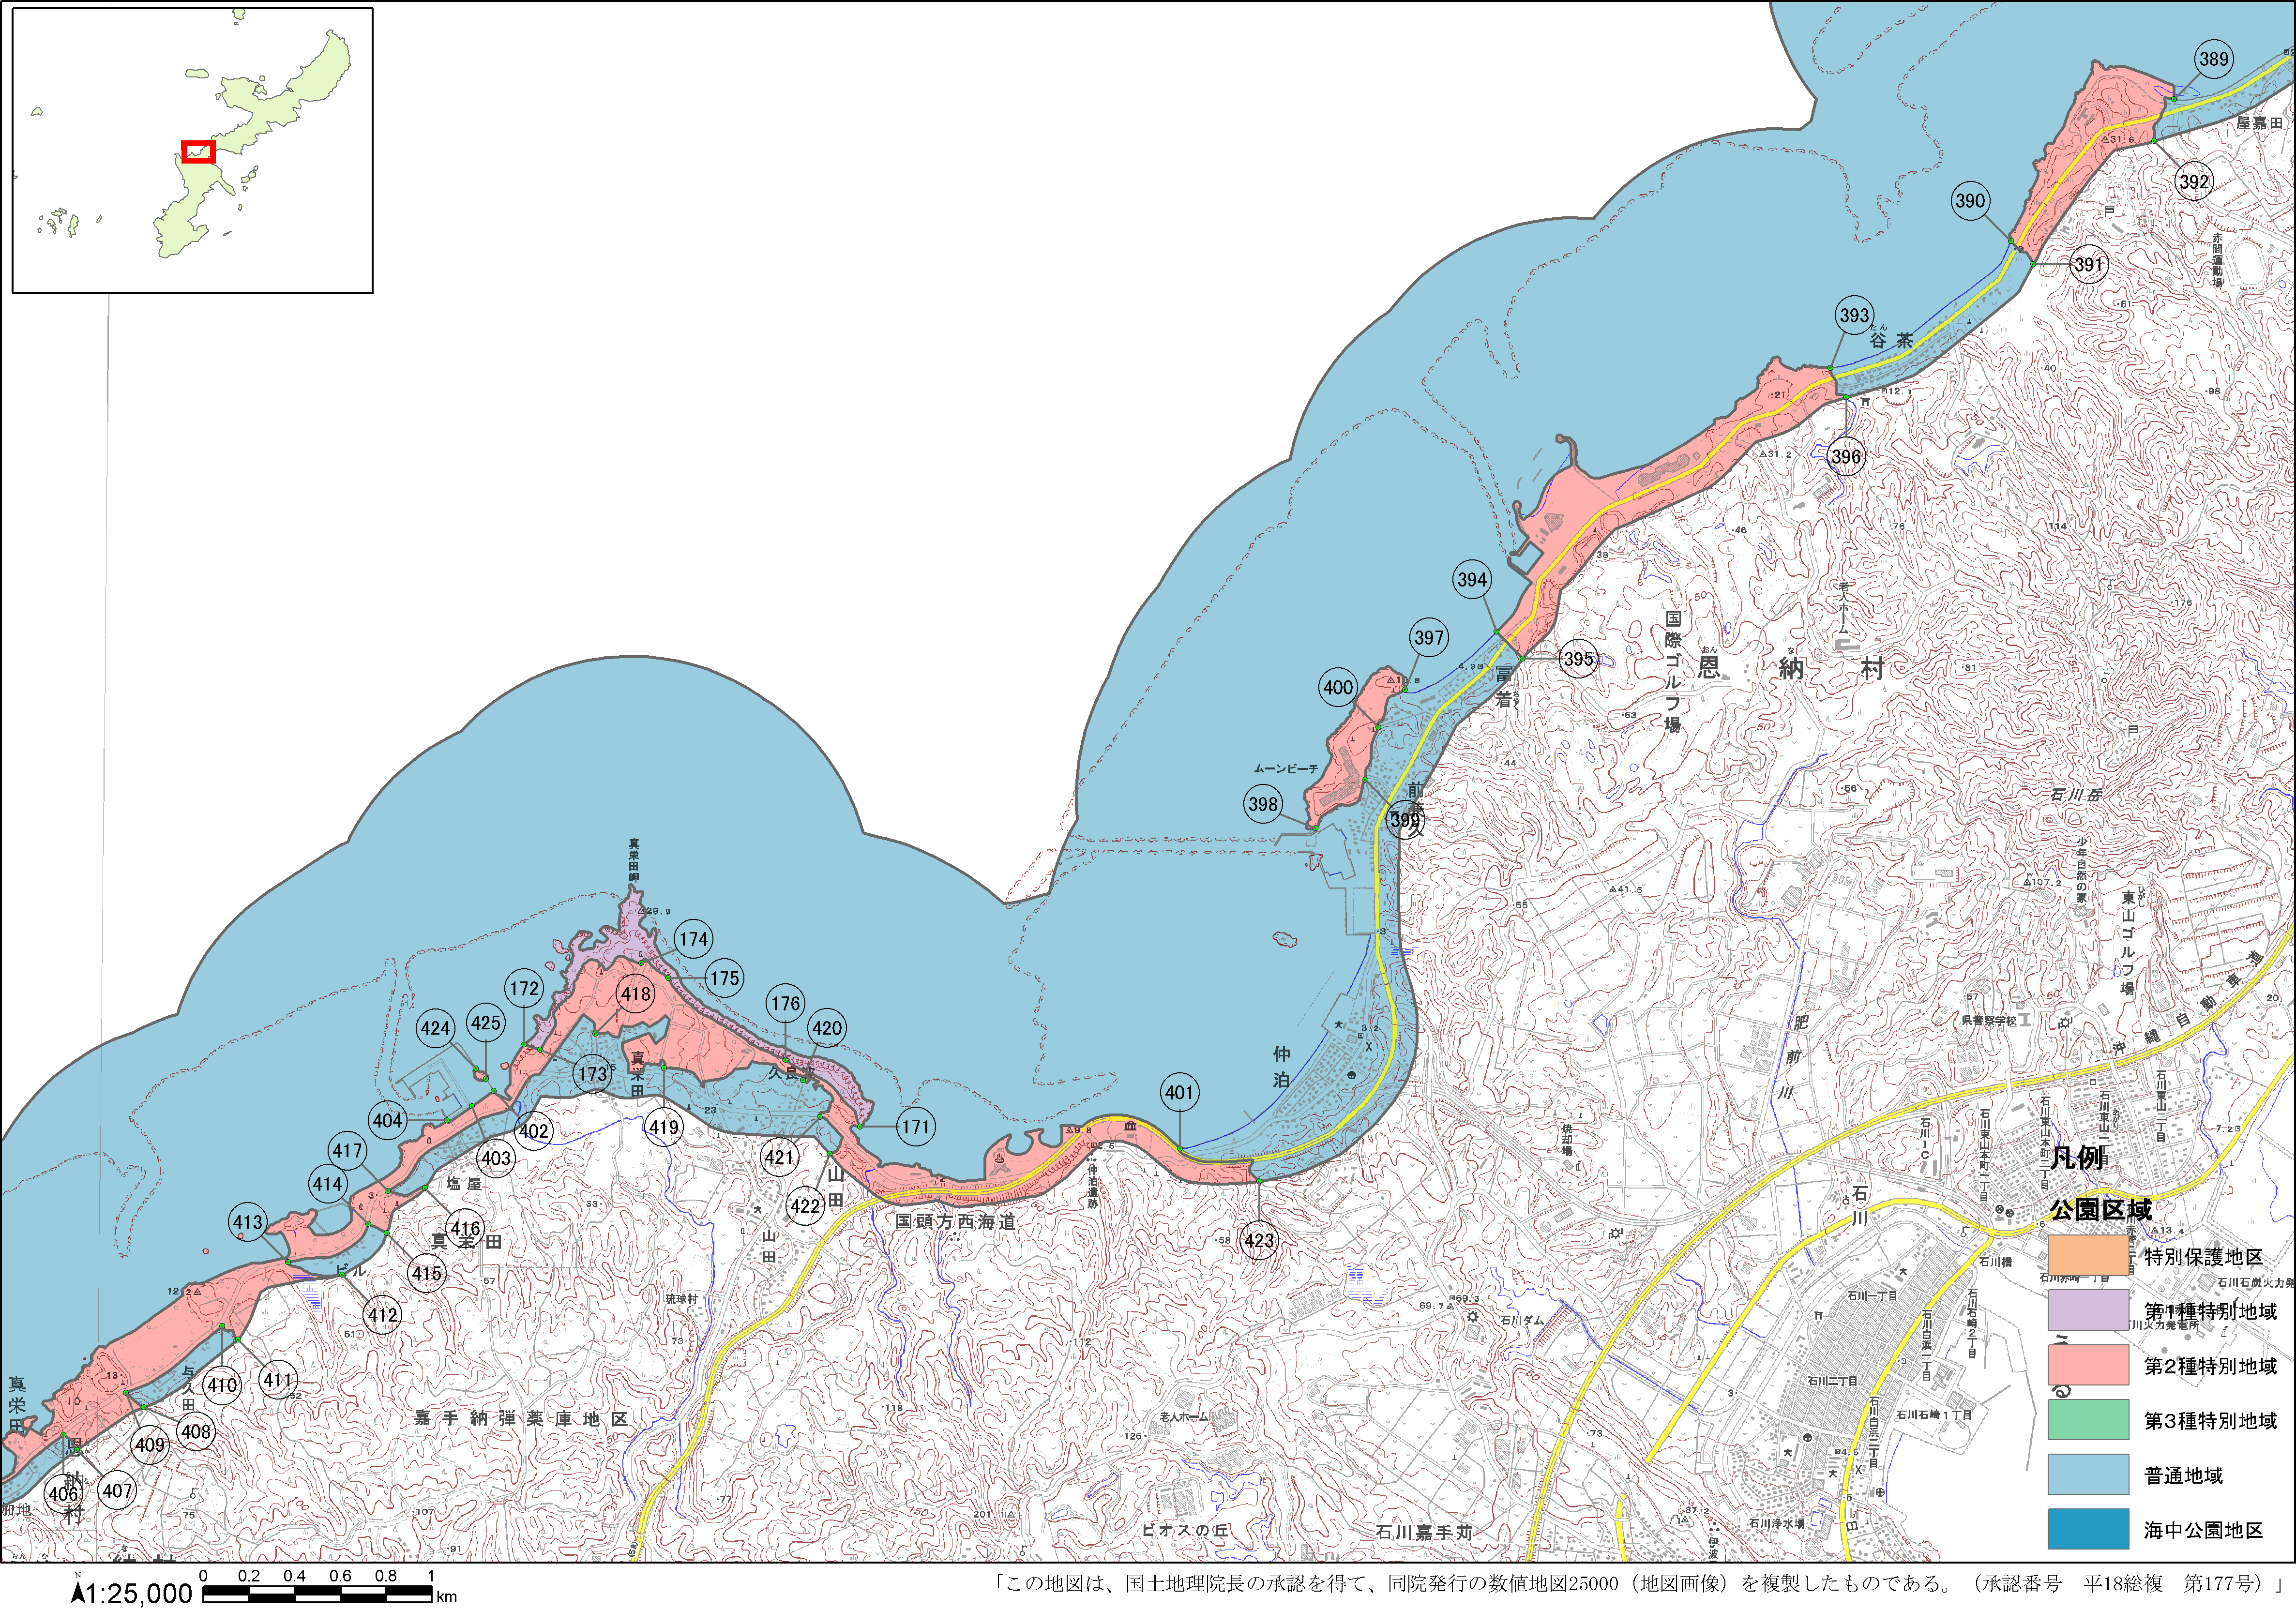Screen dimensions: 2296x1610
Task: Click the light blue 普通地域 legend swatch
Action: [2088, 1475]
